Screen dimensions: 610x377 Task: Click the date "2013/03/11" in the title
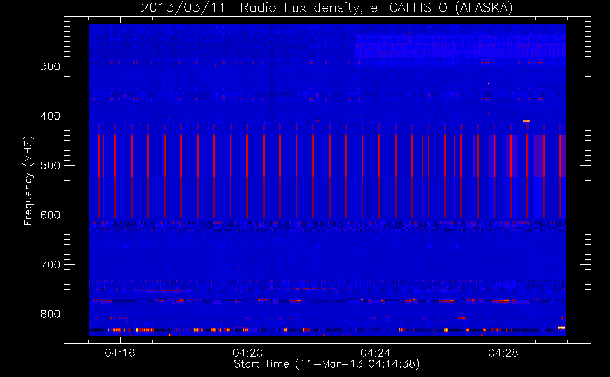(183, 8)
